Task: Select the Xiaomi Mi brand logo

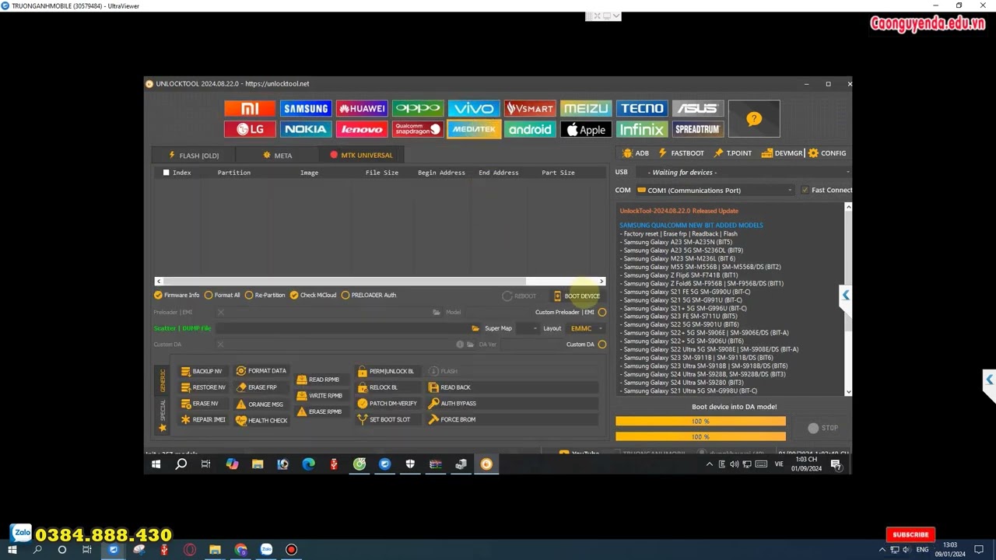Action: (250, 109)
